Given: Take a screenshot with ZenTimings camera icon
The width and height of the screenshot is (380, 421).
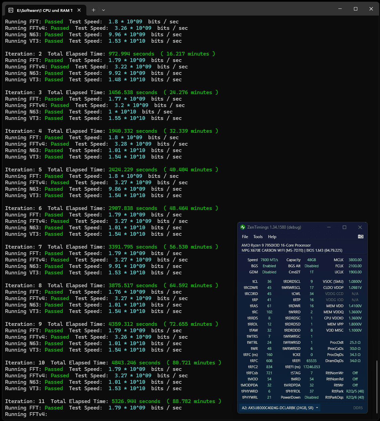Looking at the screenshot, I should tap(361, 236).
